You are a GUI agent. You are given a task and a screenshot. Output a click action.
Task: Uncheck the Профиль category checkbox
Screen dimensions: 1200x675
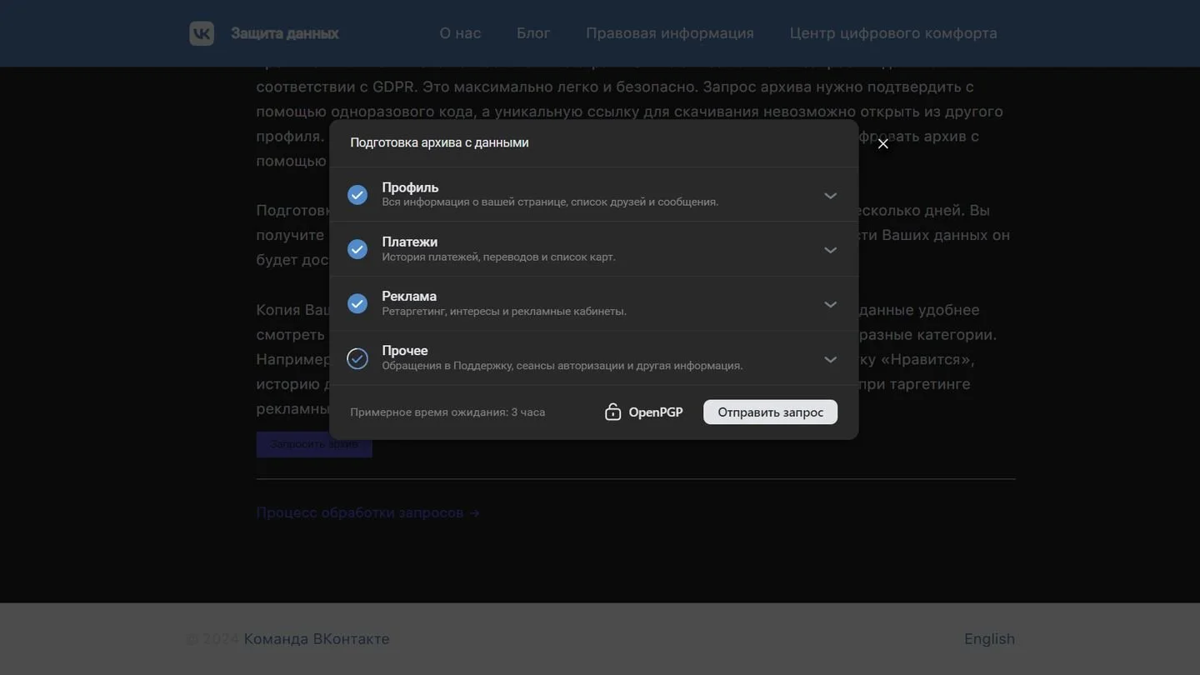tap(357, 195)
